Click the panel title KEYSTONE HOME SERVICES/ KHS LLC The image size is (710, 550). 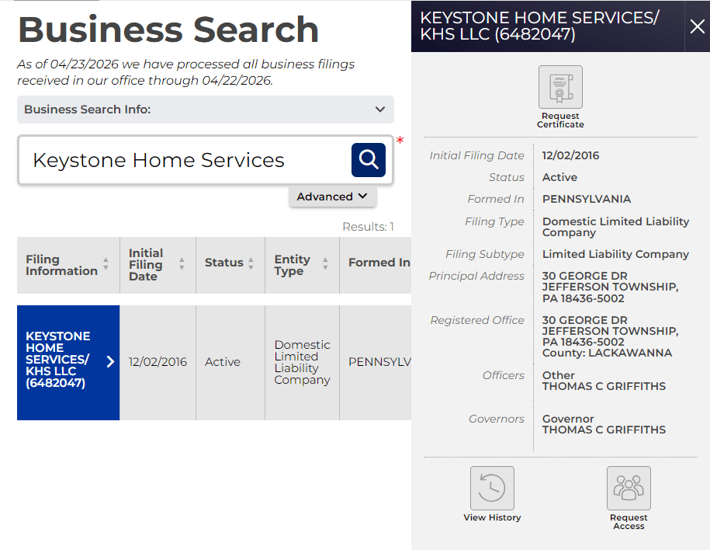pyautogui.click(x=540, y=26)
